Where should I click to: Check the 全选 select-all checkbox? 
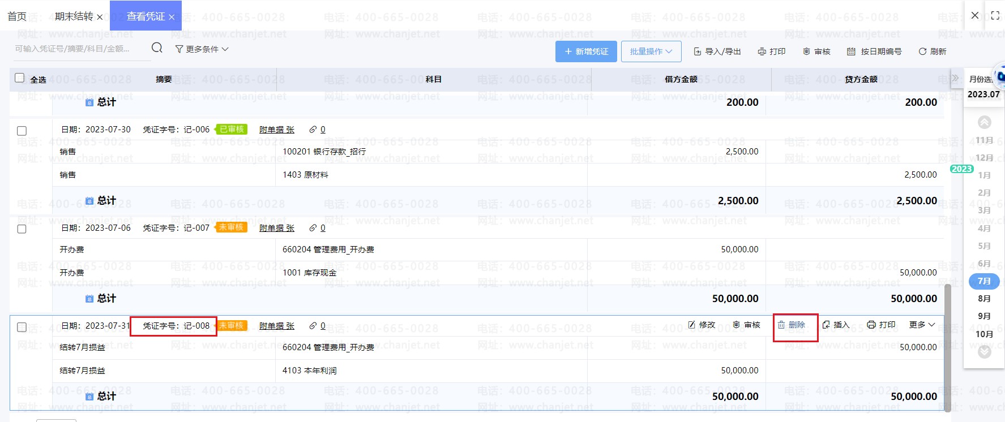[20, 78]
